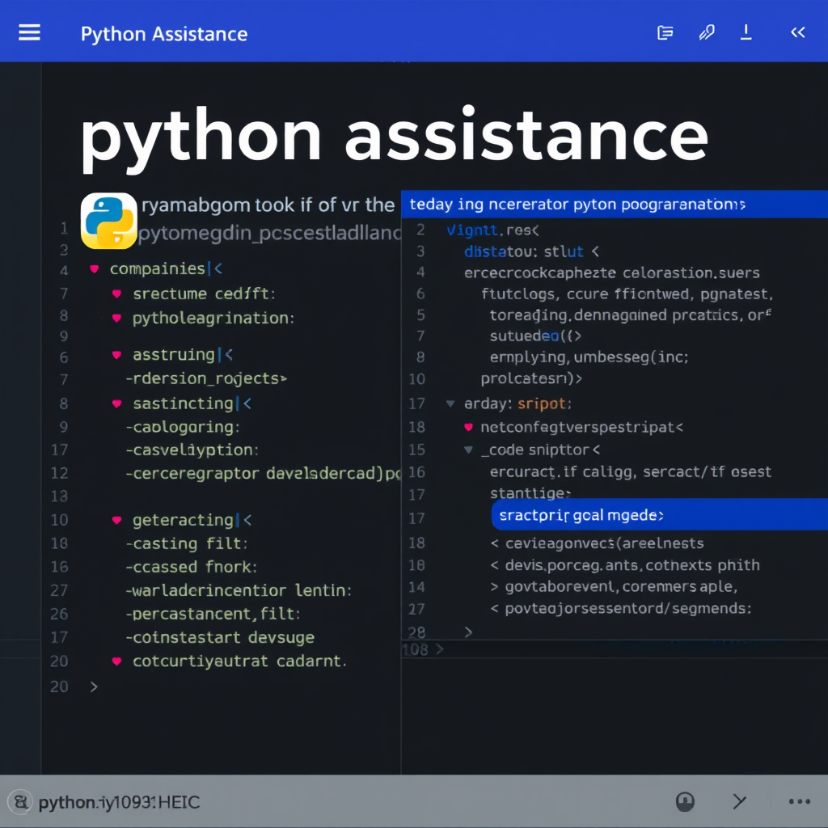Click the dbstatou: stlut line
The image size is (828, 828).
(532, 251)
